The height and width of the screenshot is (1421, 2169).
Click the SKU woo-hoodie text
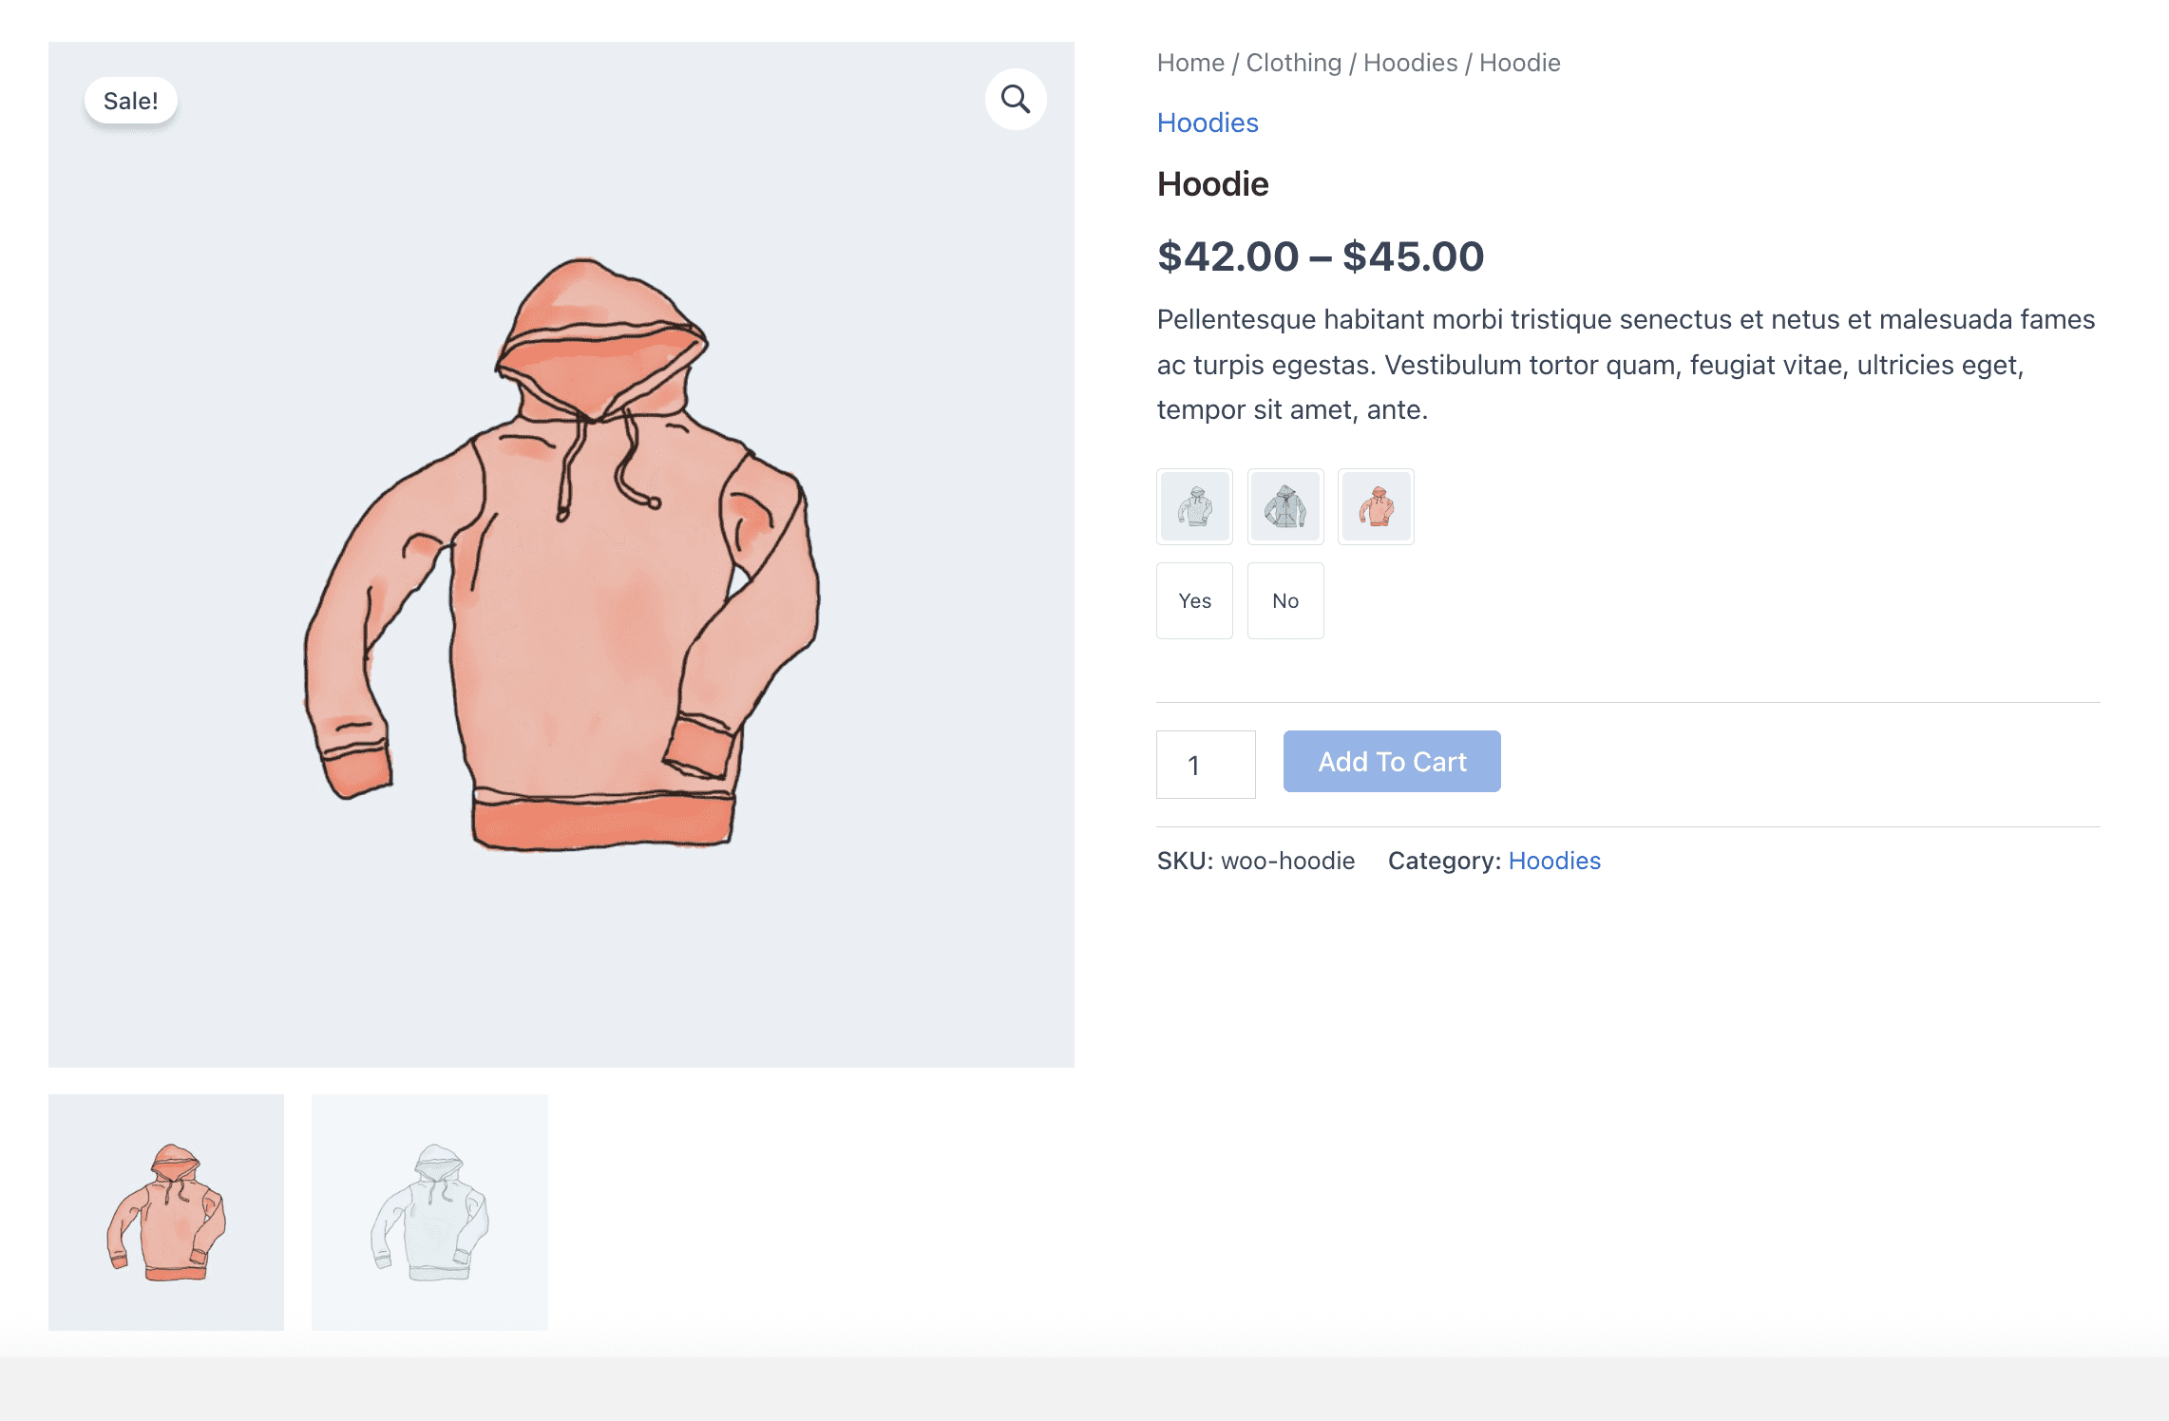[1255, 861]
